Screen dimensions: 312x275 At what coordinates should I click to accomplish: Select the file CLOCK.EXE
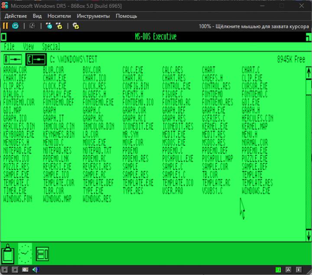tap(55, 86)
